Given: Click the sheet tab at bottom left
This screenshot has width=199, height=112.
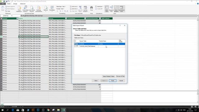Looking at the screenshot, I should 2,104.
